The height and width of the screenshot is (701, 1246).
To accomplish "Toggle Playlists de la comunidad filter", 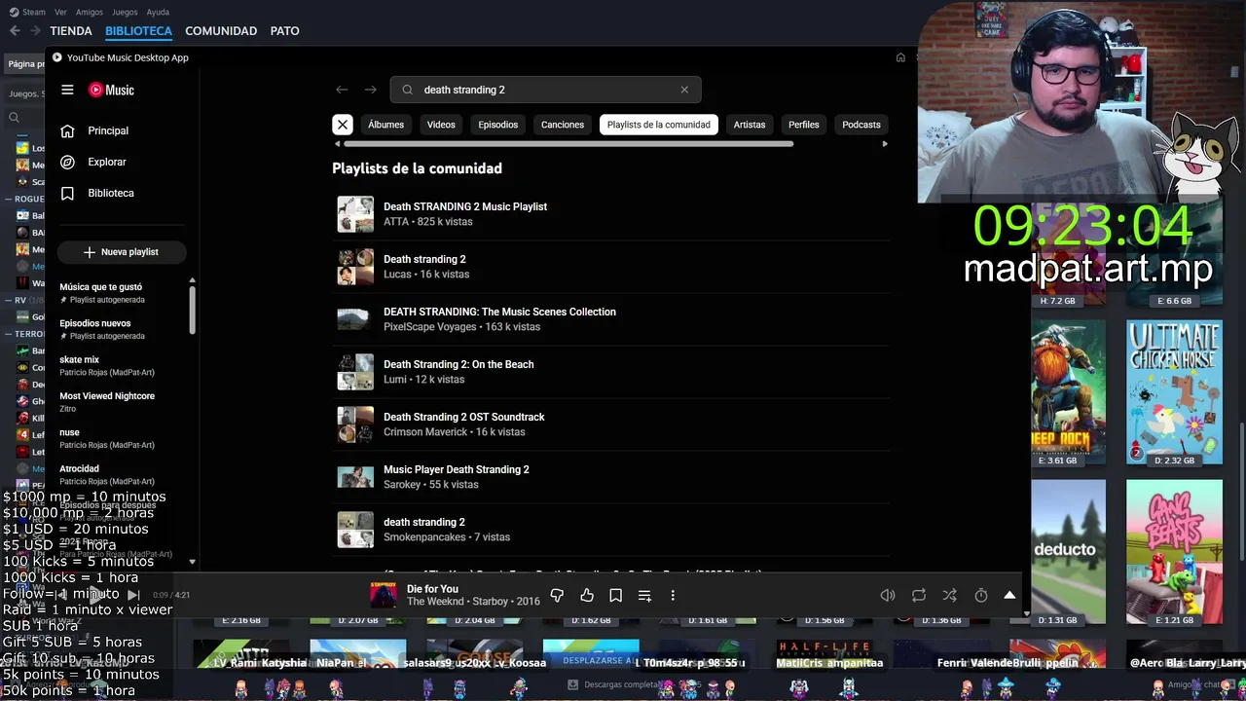I will pos(659,125).
